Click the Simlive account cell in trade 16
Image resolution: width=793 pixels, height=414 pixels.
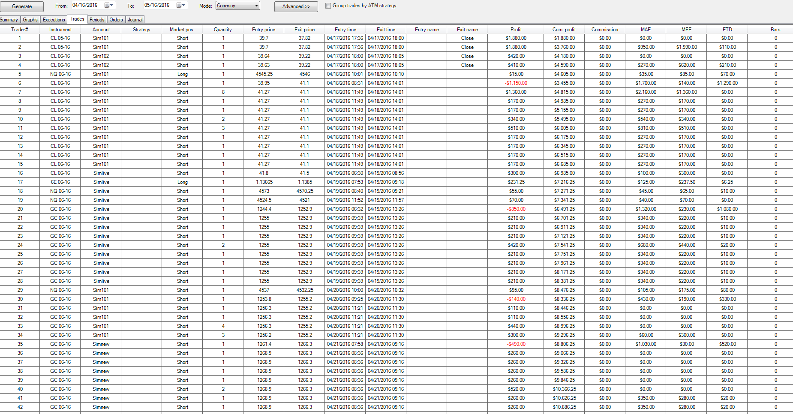click(x=102, y=173)
